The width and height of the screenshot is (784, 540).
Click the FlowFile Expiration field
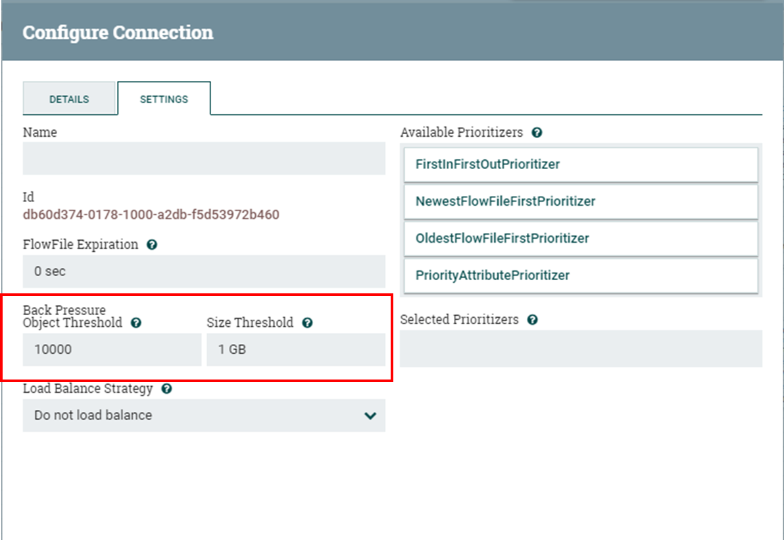(204, 271)
